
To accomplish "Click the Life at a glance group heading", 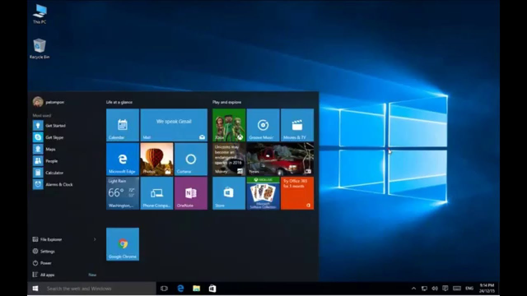I will coord(119,102).
